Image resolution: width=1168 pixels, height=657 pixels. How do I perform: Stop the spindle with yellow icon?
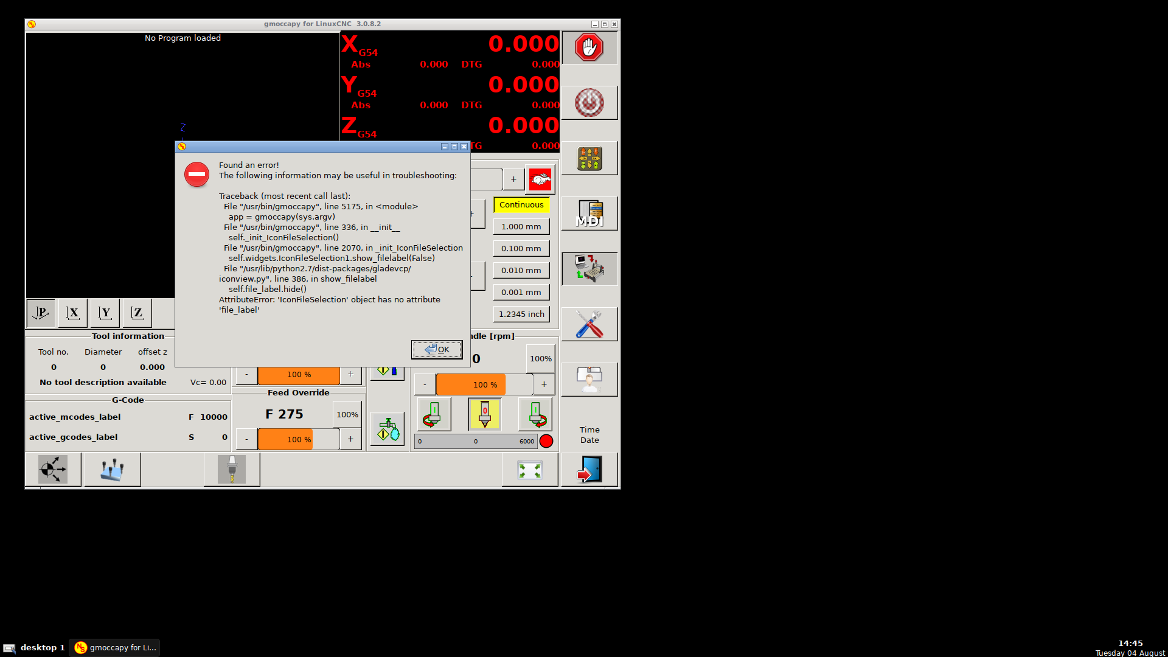tap(485, 414)
